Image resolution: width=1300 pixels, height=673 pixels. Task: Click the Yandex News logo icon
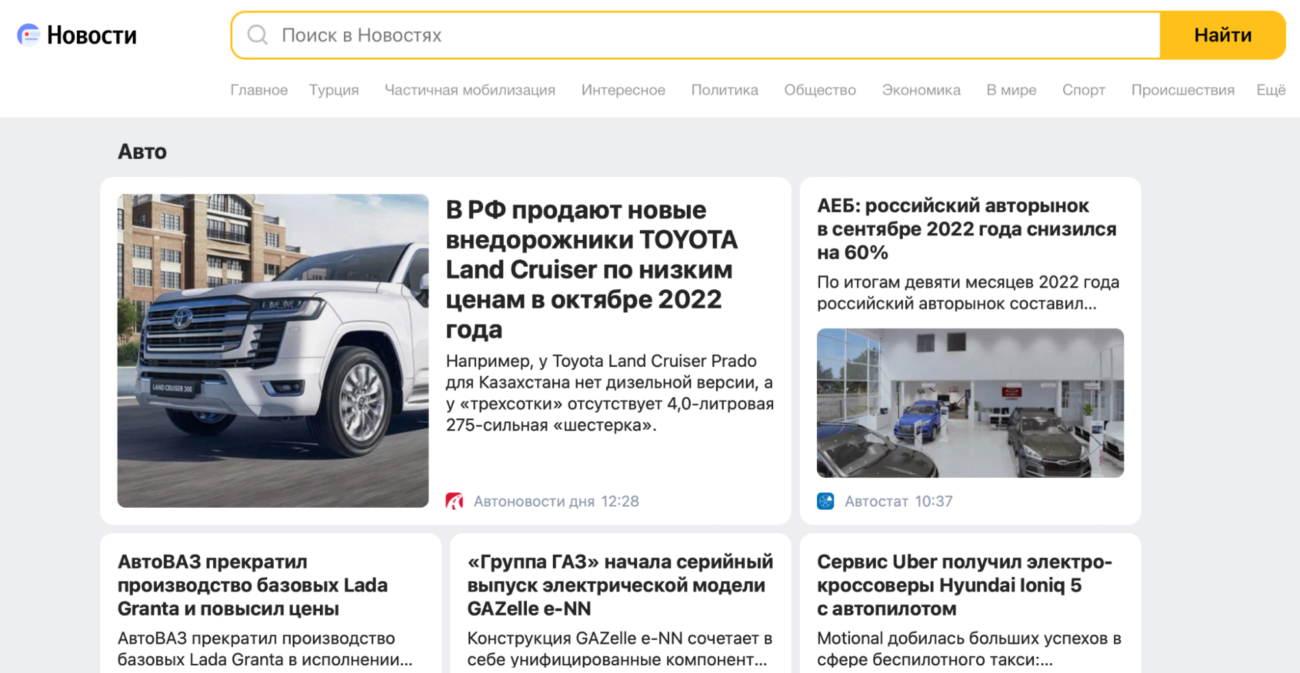29,35
